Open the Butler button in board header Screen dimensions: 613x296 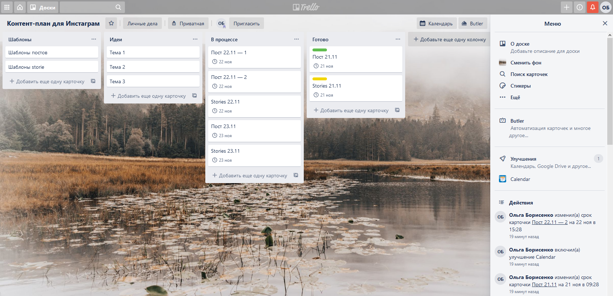(473, 24)
